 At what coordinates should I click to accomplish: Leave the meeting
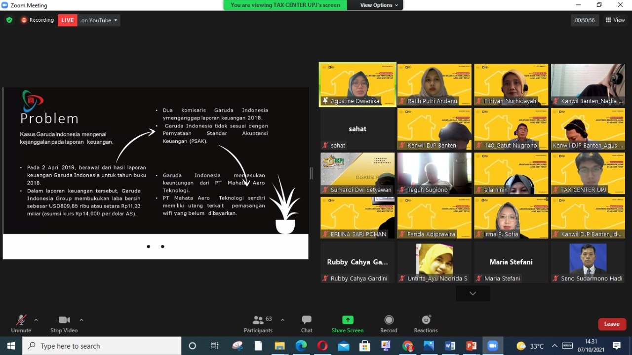click(612, 324)
